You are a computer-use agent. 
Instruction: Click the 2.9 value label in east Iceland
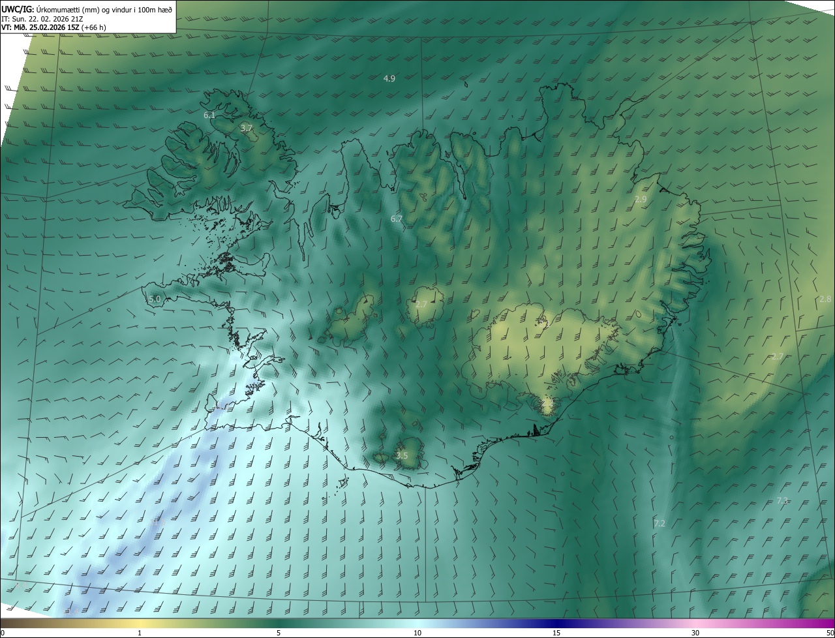pos(641,199)
